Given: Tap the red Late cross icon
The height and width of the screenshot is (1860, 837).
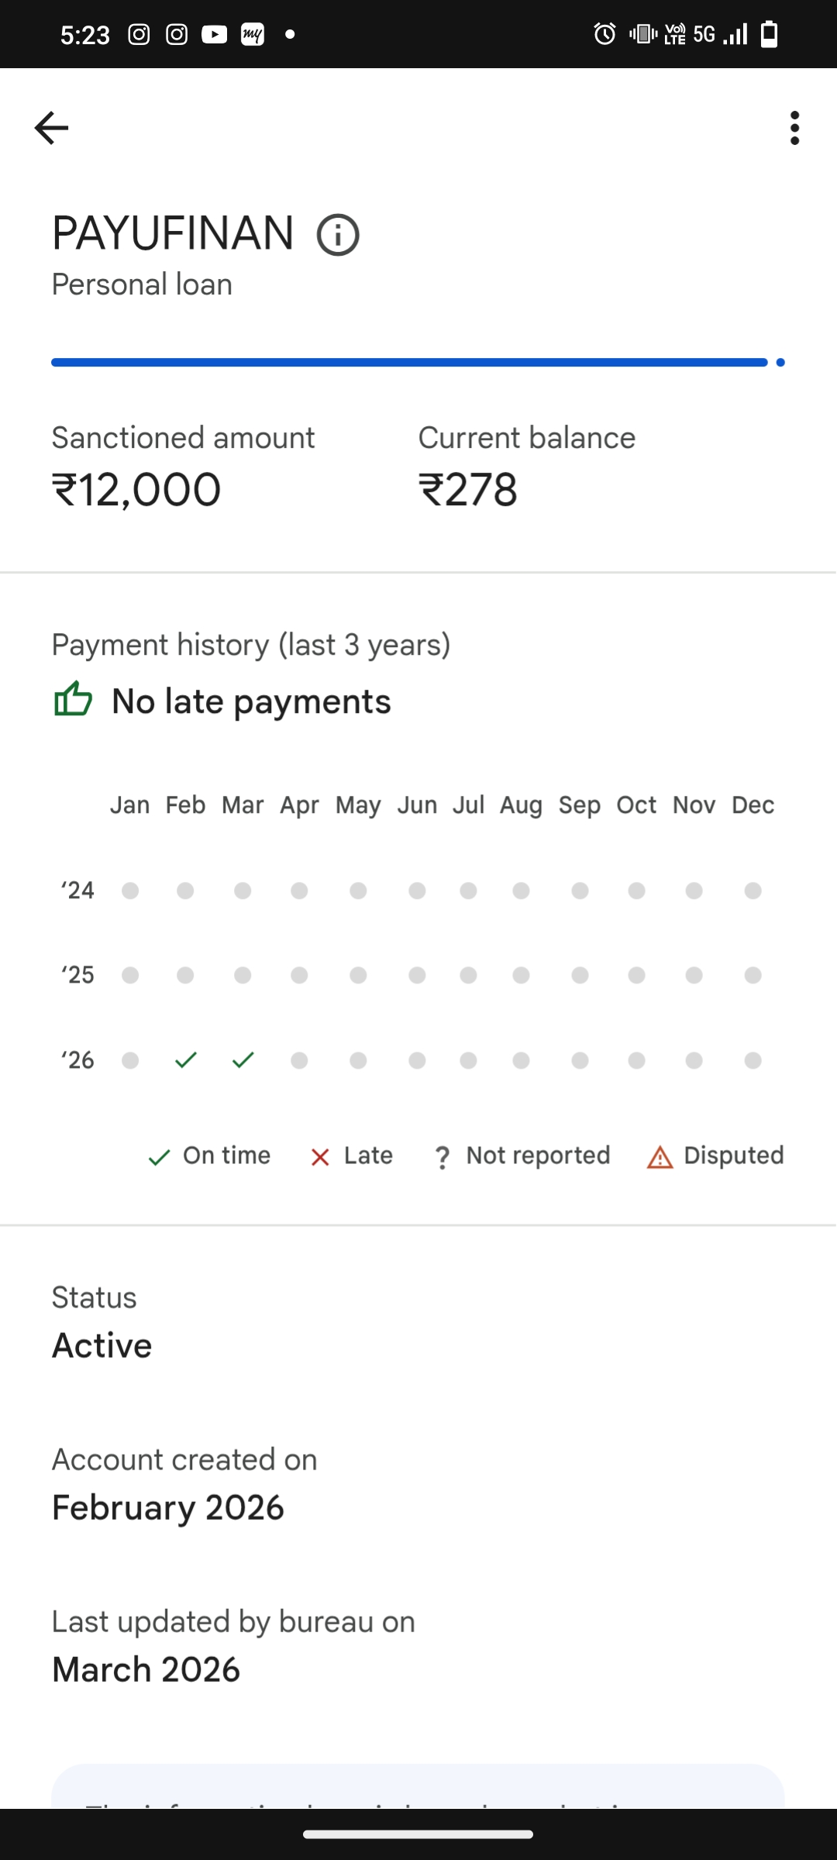Looking at the screenshot, I should click(x=320, y=1157).
